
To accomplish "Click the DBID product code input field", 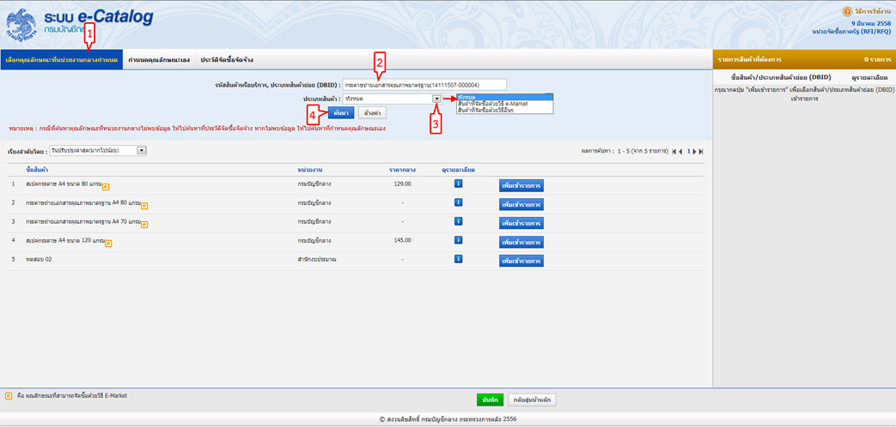I will coord(424,85).
